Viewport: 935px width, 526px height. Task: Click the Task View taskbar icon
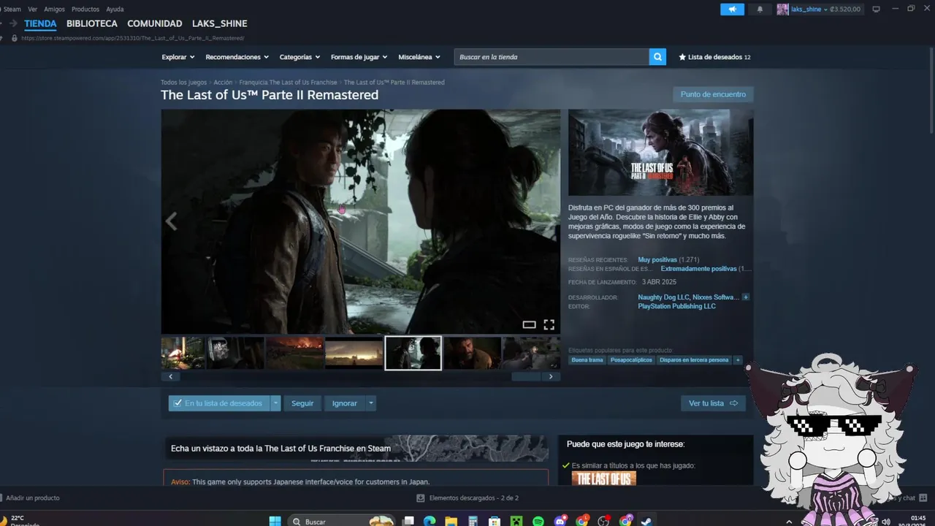click(408, 521)
